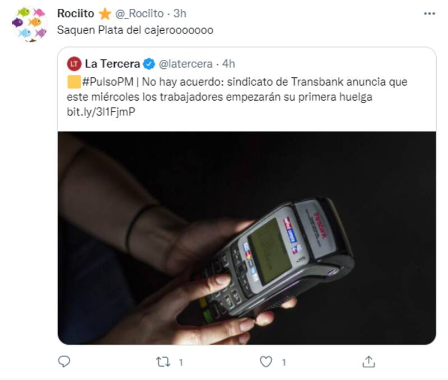Open La Tercera red LT avatar
This screenshot has height=380, width=448.
[x=74, y=64]
